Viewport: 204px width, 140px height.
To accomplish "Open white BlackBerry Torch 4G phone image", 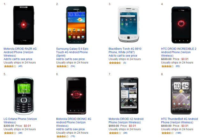I will click(x=128, y=24).
